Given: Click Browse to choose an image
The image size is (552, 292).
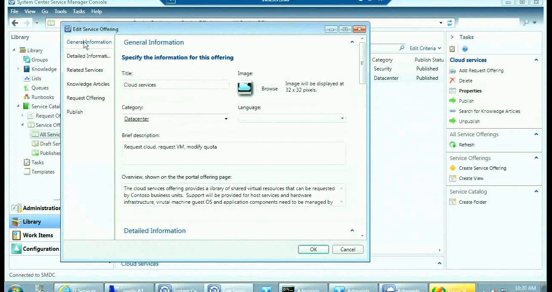Looking at the screenshot, I should coord(270,89).
